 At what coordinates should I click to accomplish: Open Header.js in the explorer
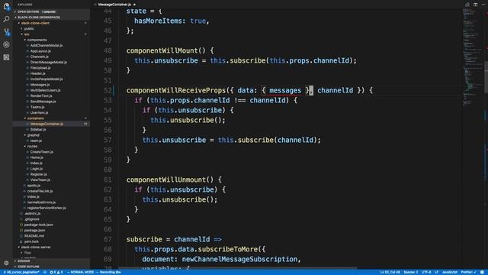coord(37,73)
